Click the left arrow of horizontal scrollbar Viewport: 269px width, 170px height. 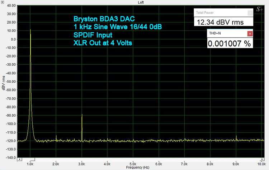19,159
